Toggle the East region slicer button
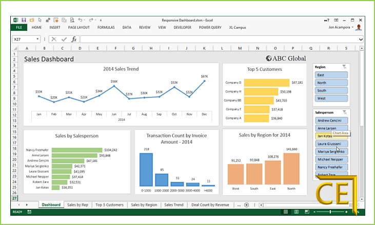 331,75
